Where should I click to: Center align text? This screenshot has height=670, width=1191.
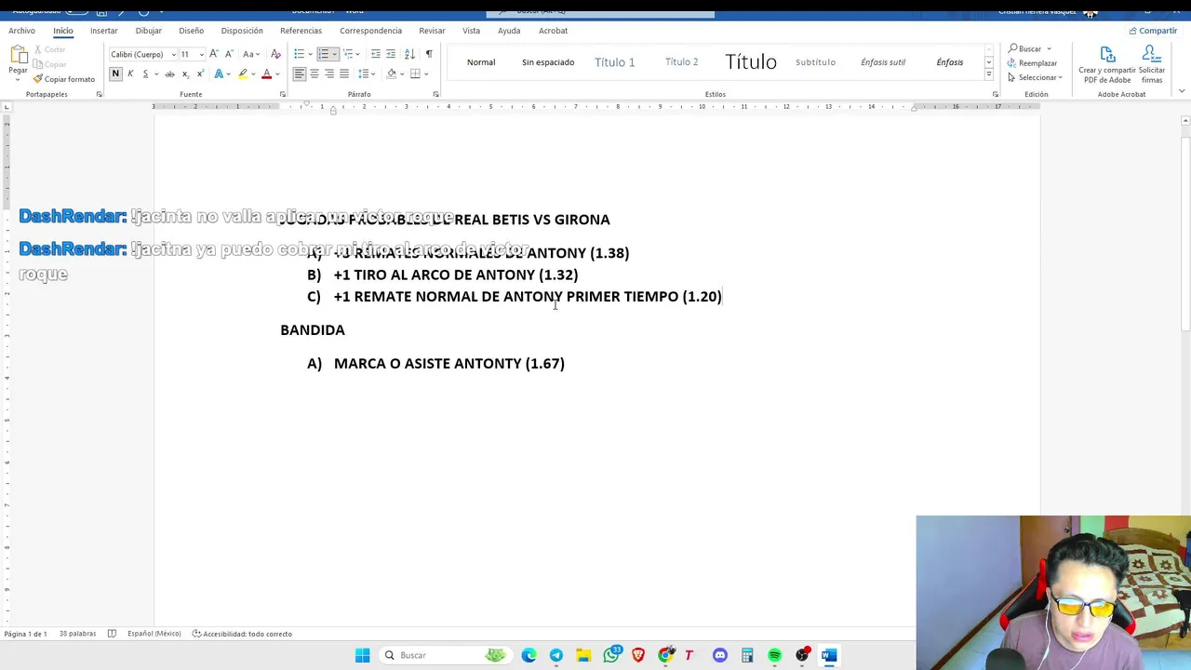(314, 74)
